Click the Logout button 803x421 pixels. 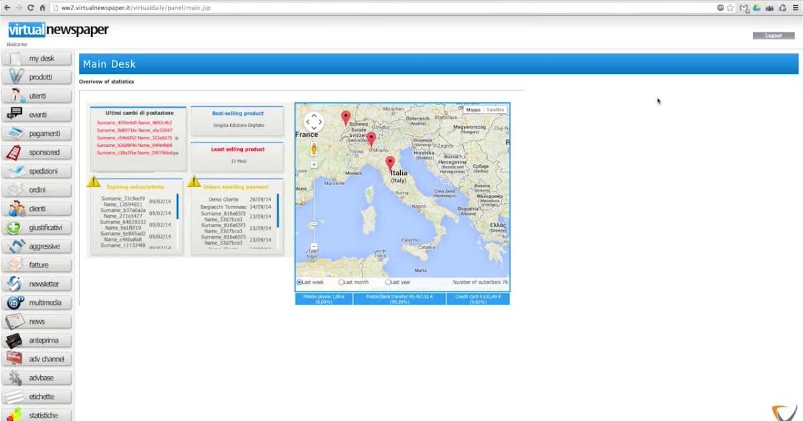coord(774,35)
